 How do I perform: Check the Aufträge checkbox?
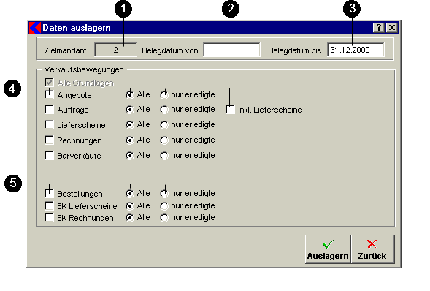(49, 110)
